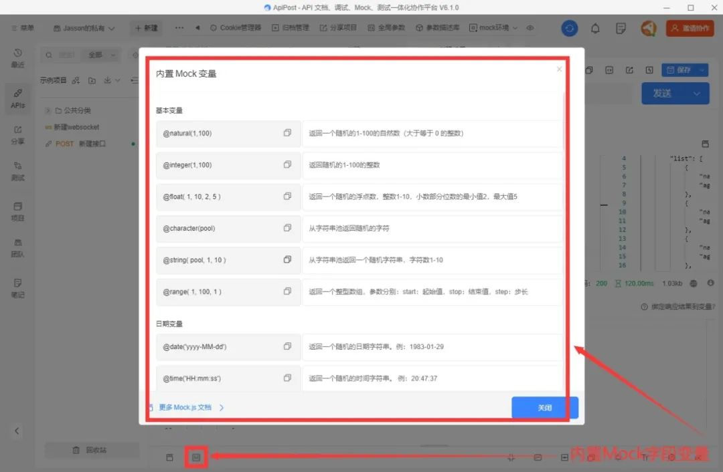Copy the @range( 1, 100, 1 ) variable
Image resolution: width=723 pixels, height=472 pixels.
(287, 291)
